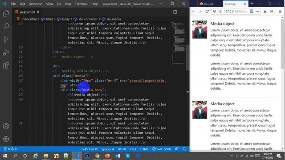Open Skype from the taskbar
This screenshot has width=285, height=160.
128,156
